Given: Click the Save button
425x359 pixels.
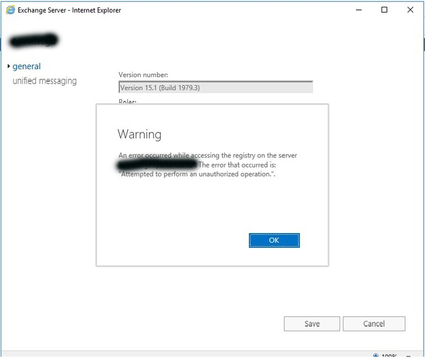Looking at the screenshot, I should (x=312, y=324).
